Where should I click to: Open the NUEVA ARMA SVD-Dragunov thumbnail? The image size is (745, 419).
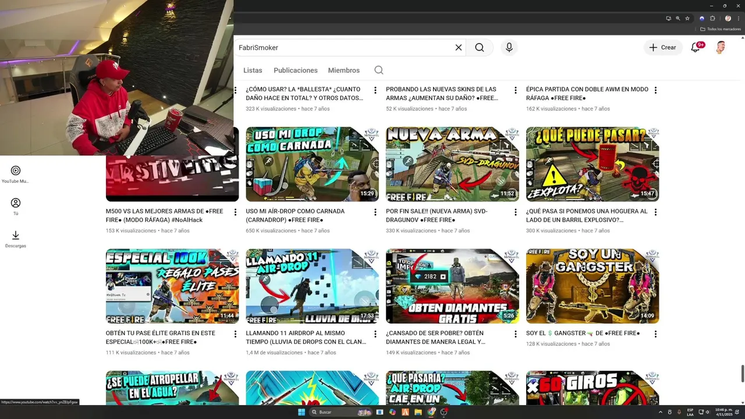(x=452, y=164)
